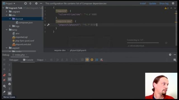This screenshot has height=100, width=179.
Task: Click the Force Step Into icon
Action: pos(67,60)
